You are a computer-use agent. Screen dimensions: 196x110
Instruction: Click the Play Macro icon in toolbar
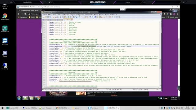115,17
